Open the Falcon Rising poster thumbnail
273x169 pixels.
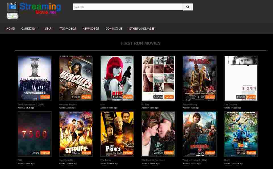[x=200, y=78]
